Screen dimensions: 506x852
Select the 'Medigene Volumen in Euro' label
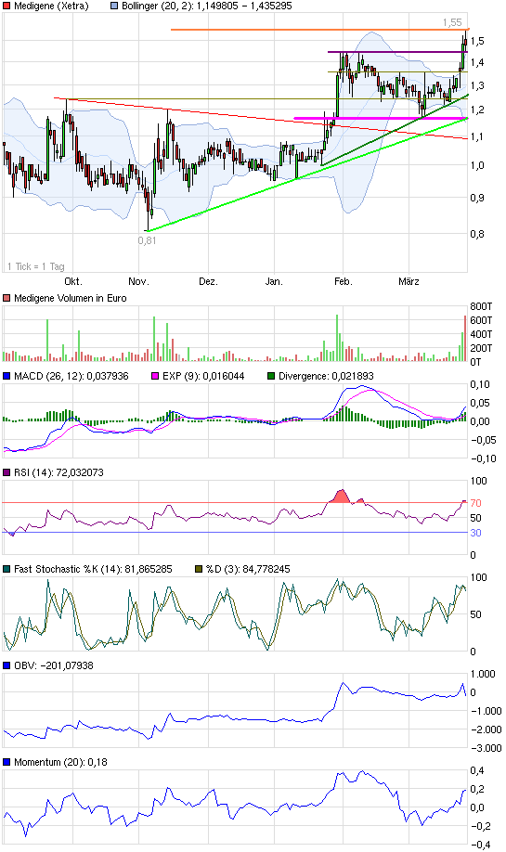tap(71, 298)
